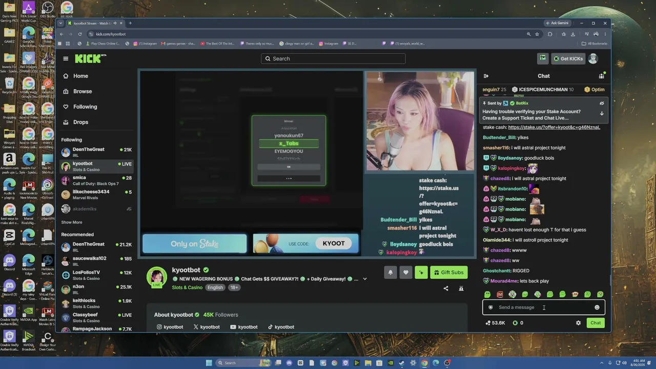Expand the pinned message down arrow

click(x=602, y=114)
